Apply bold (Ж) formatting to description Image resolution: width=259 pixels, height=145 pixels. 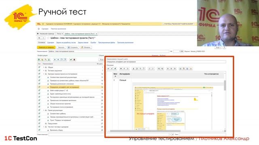[121, 68]
